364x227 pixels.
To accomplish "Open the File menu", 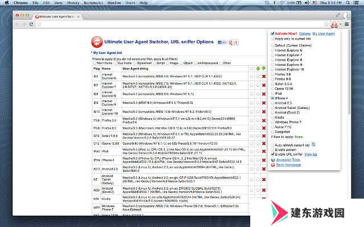I will (35, 3).
